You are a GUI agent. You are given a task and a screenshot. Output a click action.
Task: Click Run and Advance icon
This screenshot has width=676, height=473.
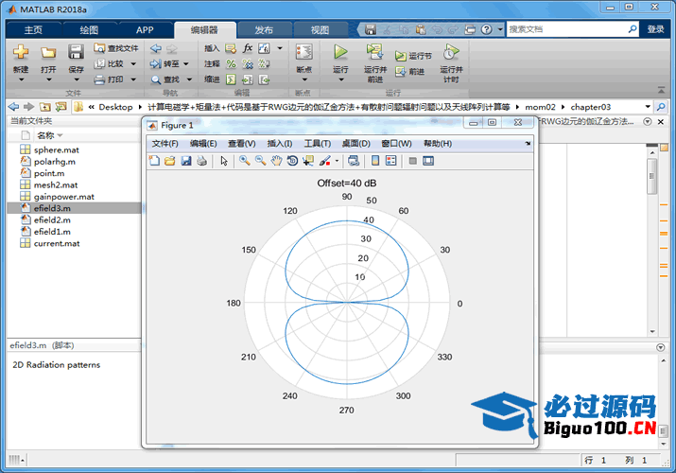pyautogui.click(x=374, y=52)
